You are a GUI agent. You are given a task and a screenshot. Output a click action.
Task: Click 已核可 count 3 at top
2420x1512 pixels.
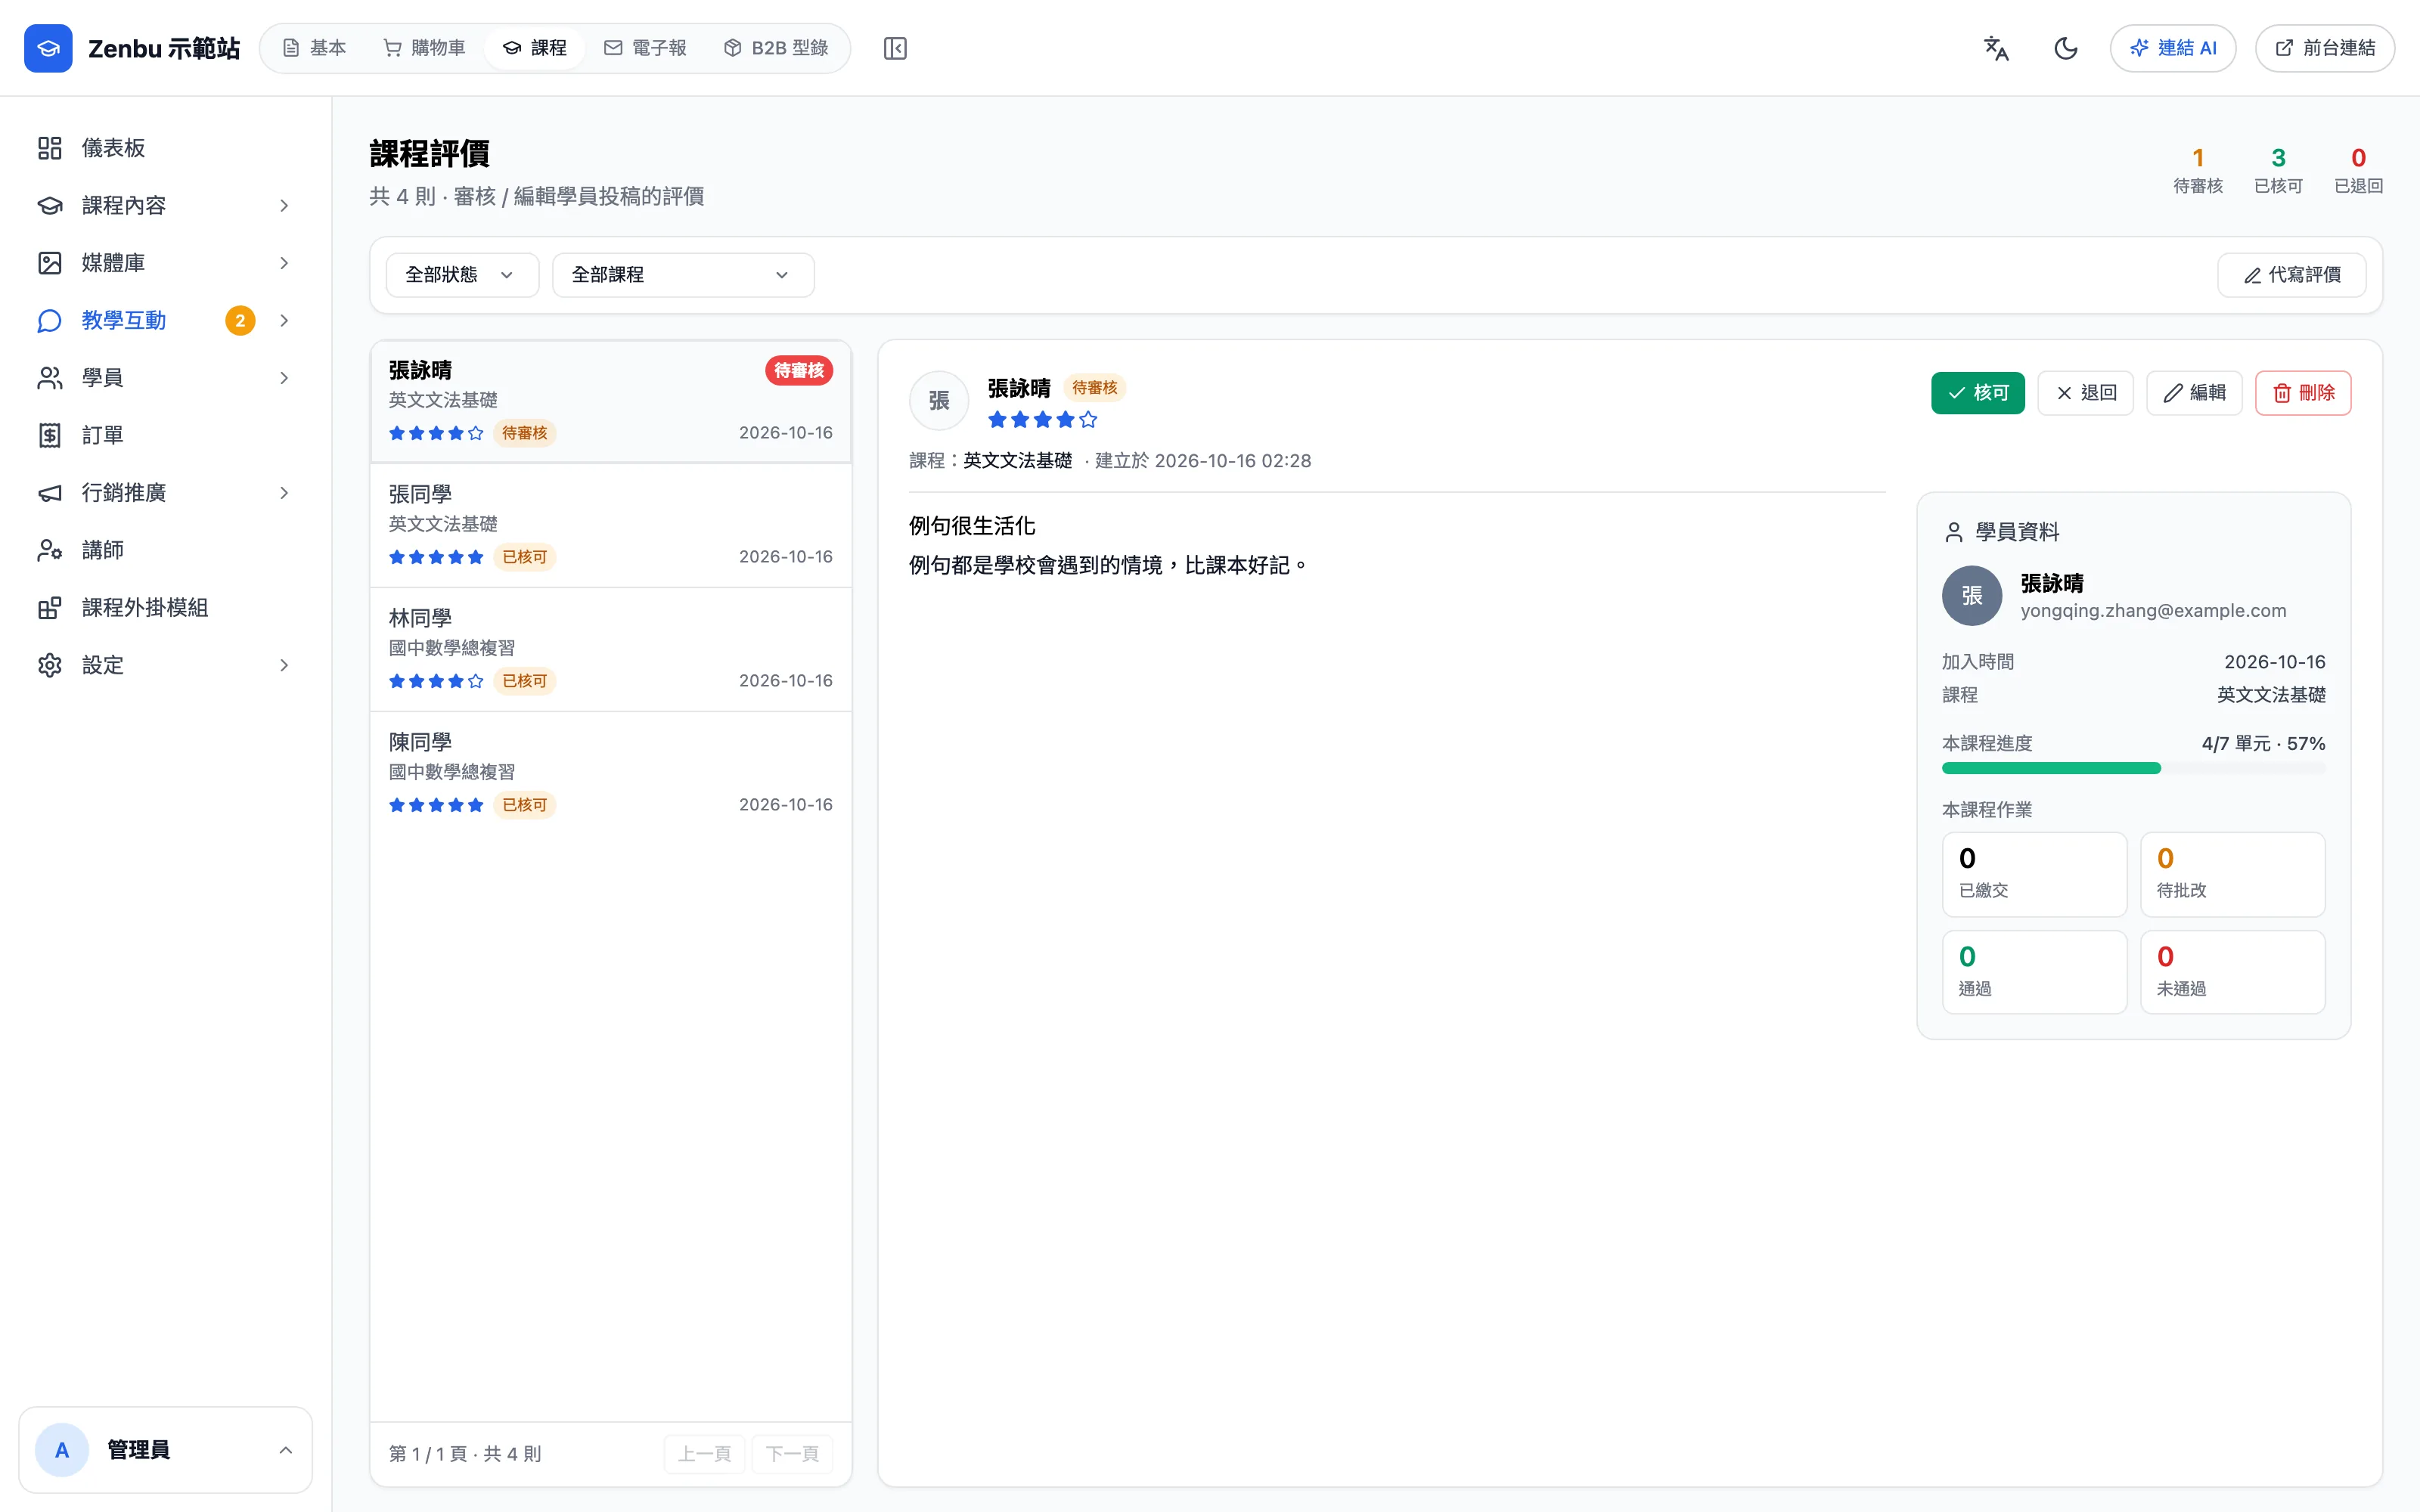2278,170
